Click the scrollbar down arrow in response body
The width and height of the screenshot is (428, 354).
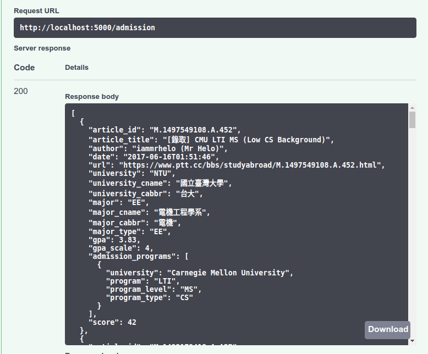coord(412,341)
